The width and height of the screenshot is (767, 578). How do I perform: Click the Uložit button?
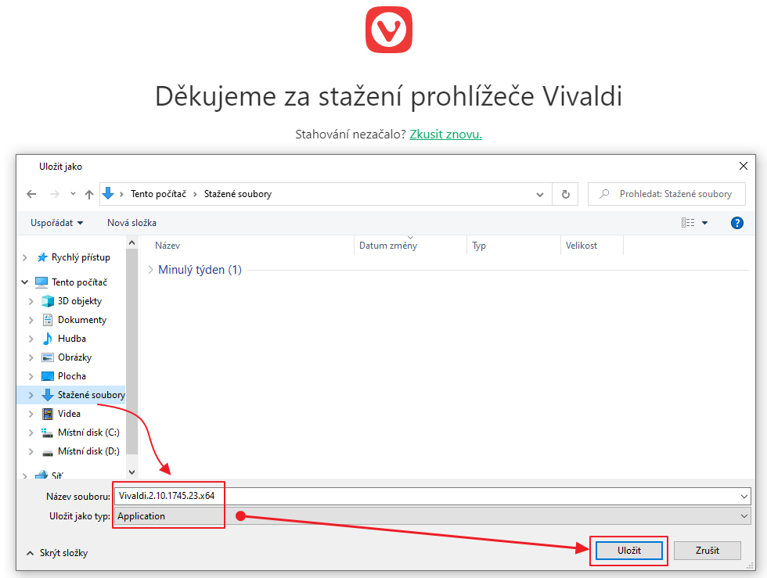(x=628, y=551)
